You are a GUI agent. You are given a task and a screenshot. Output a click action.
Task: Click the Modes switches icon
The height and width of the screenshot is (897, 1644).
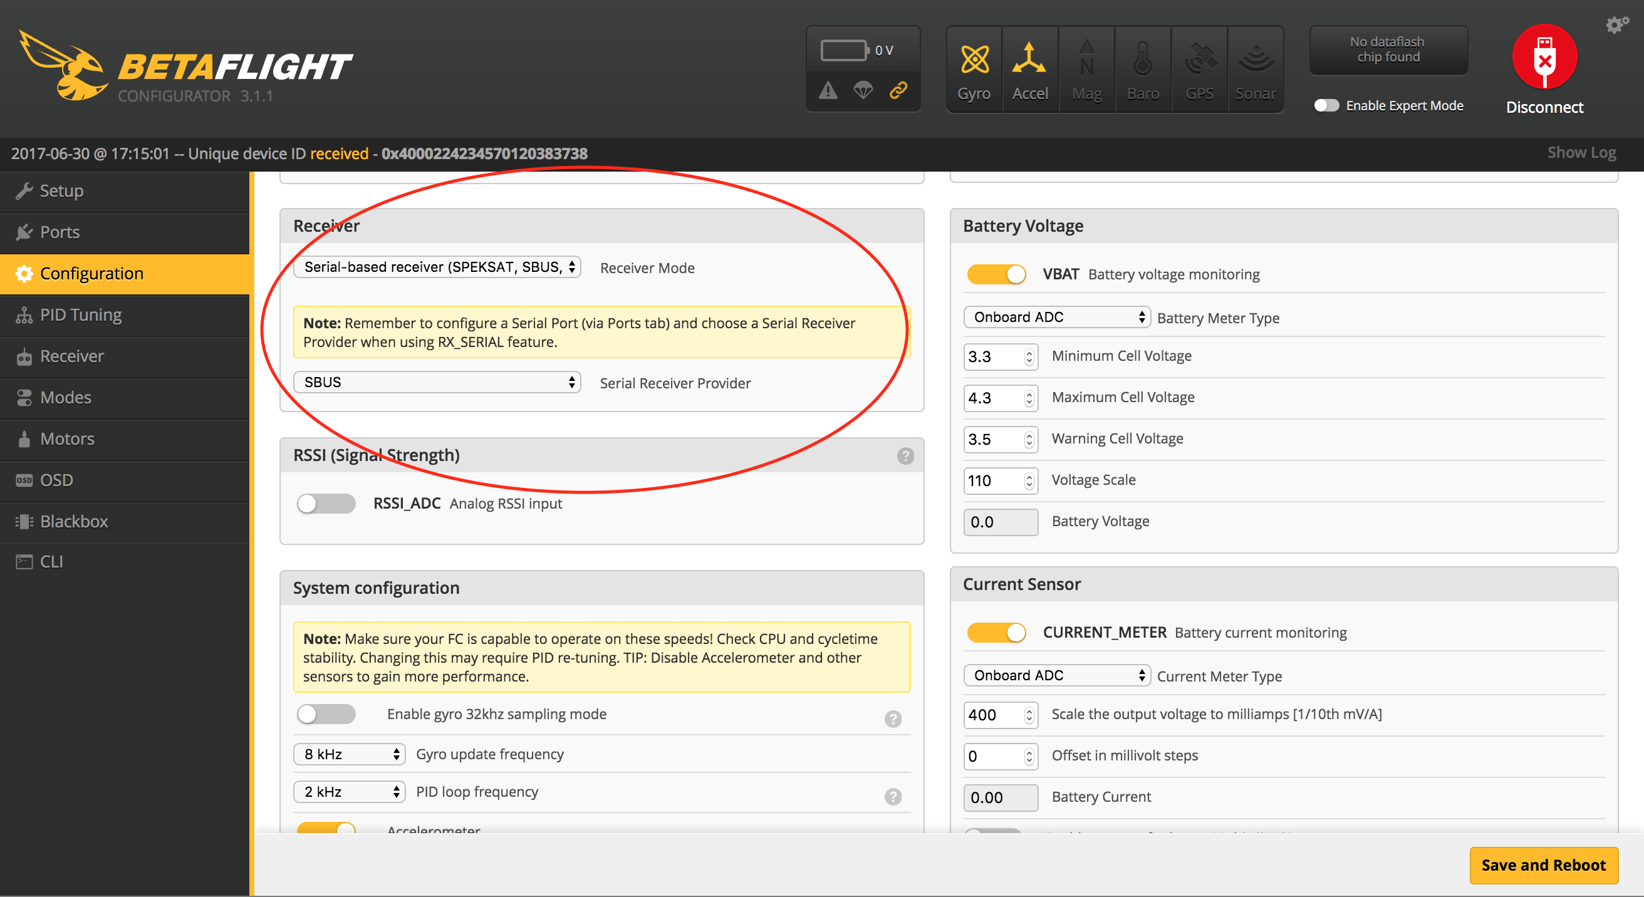24,398
